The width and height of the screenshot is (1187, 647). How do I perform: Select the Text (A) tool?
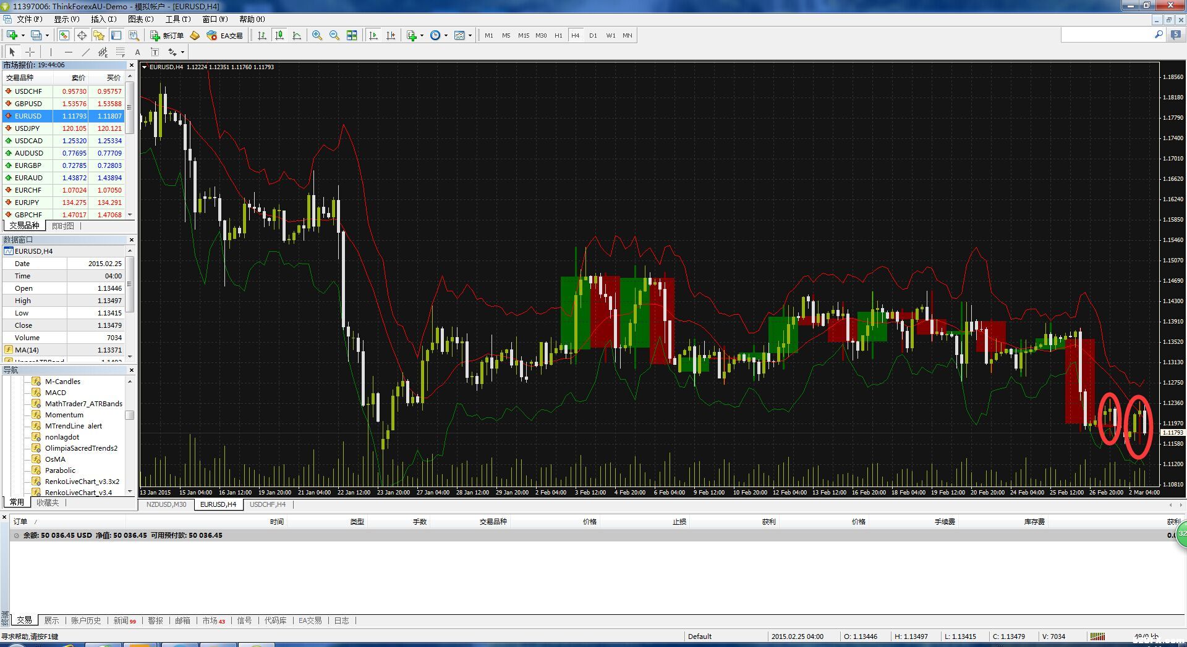click(x=137, y=52)
